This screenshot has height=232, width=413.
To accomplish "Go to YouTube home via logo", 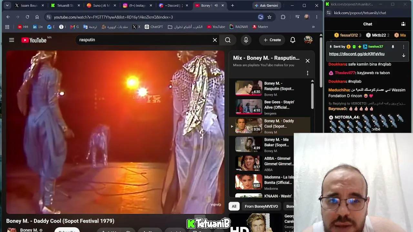I will (x=34, y=40).
